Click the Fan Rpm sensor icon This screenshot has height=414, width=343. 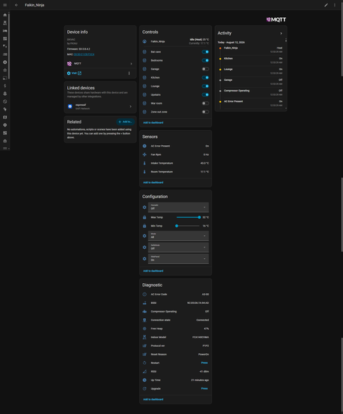pyautogui.click(x=144, y=154)
